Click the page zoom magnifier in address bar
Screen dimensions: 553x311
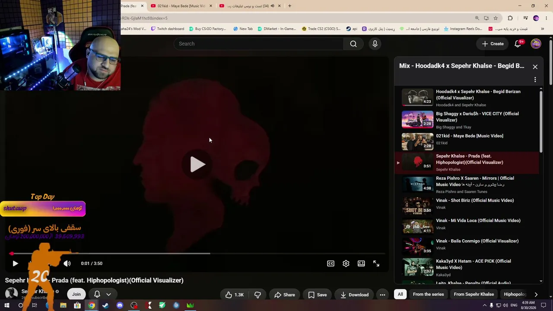pyautogui.click(x=477, y=18)
